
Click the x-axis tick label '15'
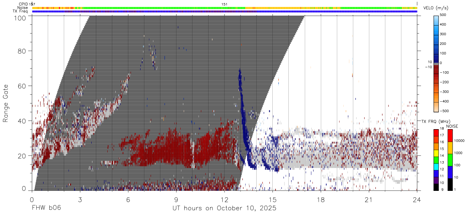[x=273, y=199]
